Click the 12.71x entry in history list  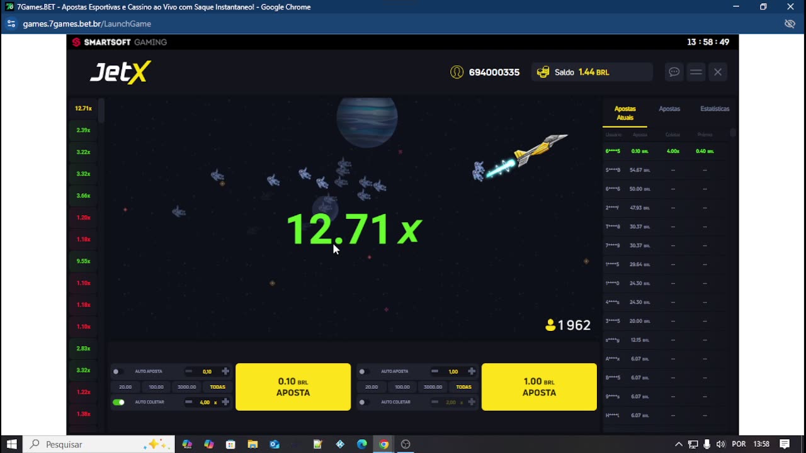click(83, 108)
